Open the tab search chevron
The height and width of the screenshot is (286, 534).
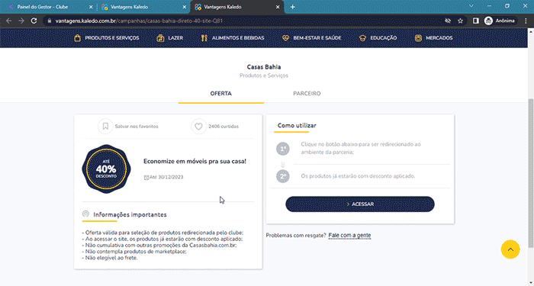tap(471, 6)
